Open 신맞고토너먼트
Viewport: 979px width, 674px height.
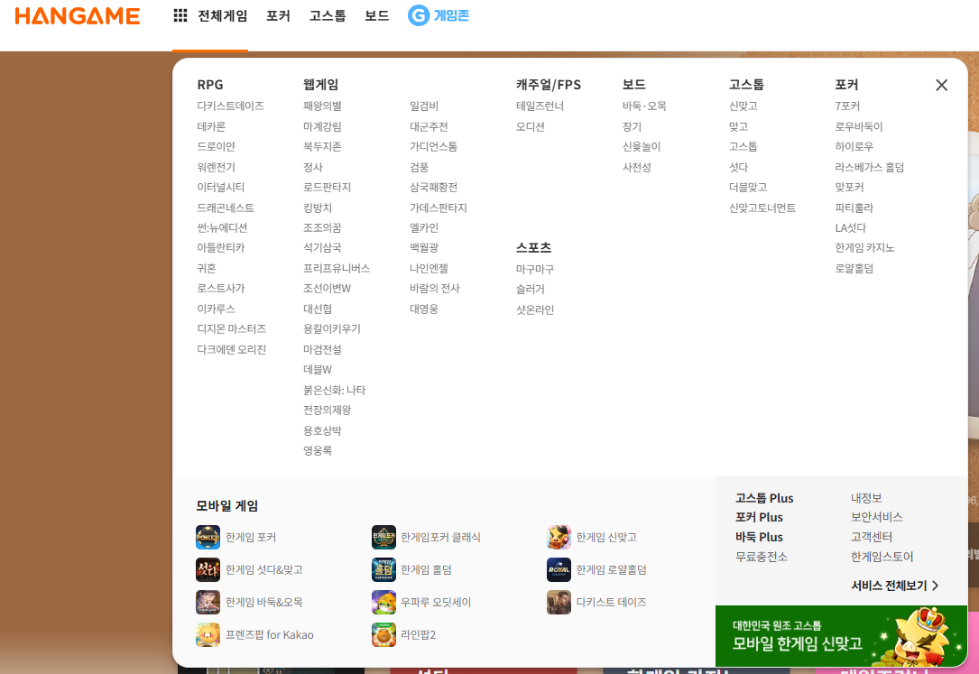tap(762, 208)
